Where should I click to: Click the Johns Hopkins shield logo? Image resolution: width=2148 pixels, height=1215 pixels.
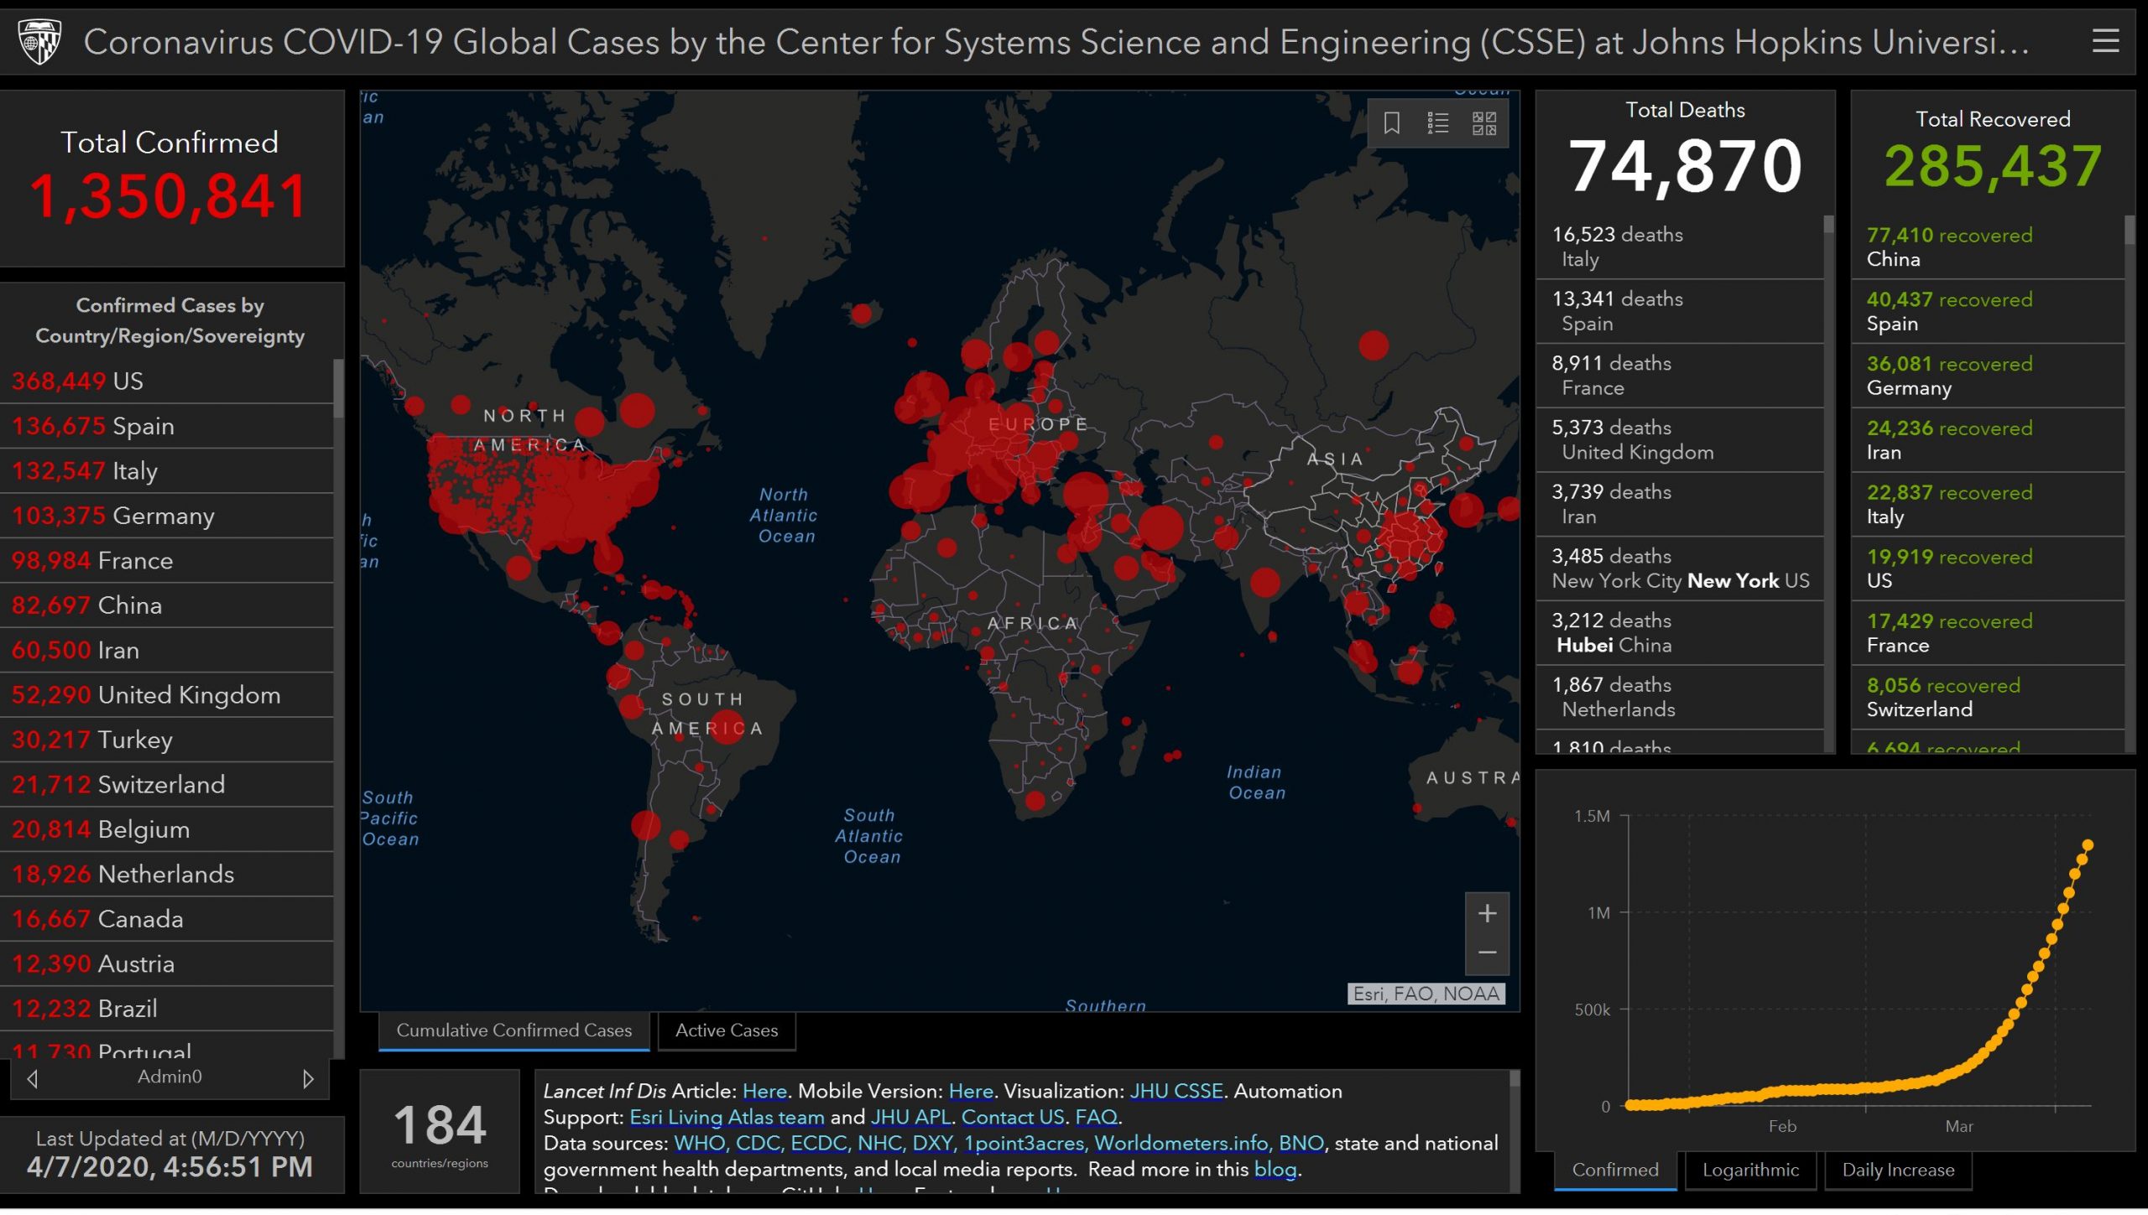39,41
